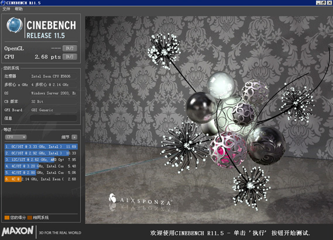Screen dimensions: 333x240
Task: Select ranking row 1 scoring 11.69
Action: point(41,147)
